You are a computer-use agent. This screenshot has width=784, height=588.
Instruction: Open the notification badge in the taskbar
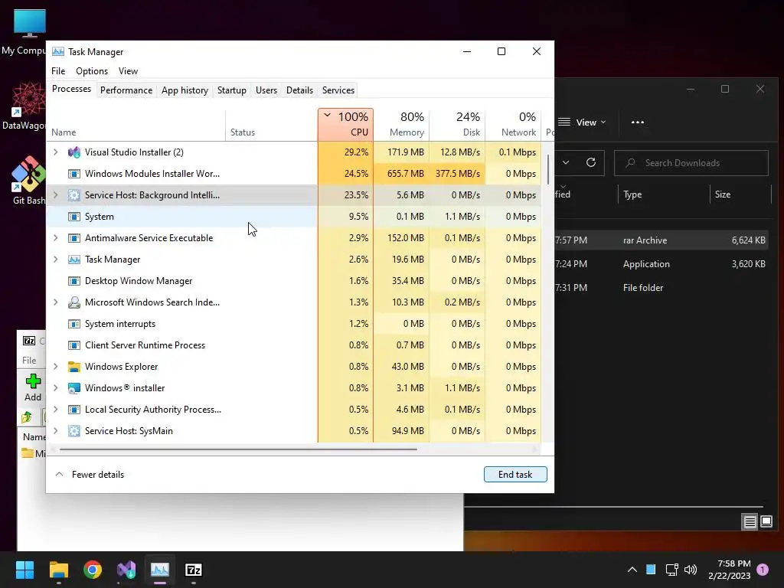[763, 570]
